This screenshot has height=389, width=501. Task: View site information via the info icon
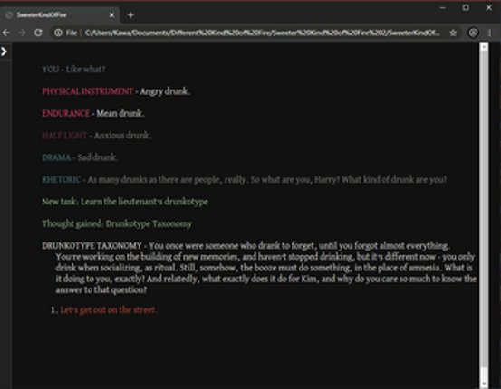(x=58, y=33)
